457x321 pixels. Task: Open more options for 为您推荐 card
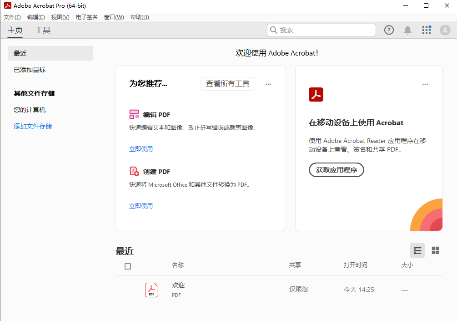[268, 84]
